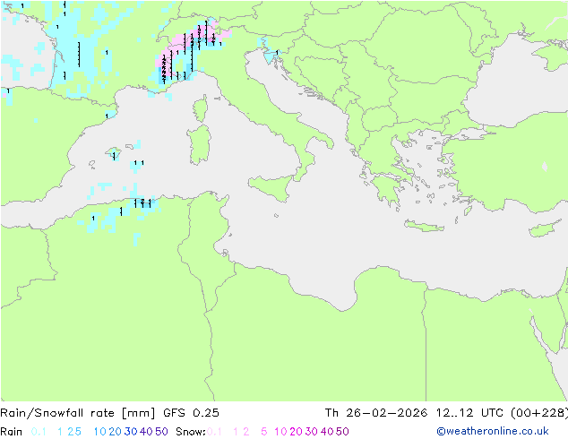Image resolution: width=568 pixels, height=439 pixels.
Task: Select the rain legend 40 value
Action: click(146, 432)
